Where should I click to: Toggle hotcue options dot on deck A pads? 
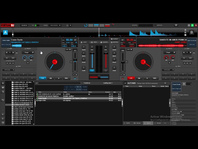(34, 70)
